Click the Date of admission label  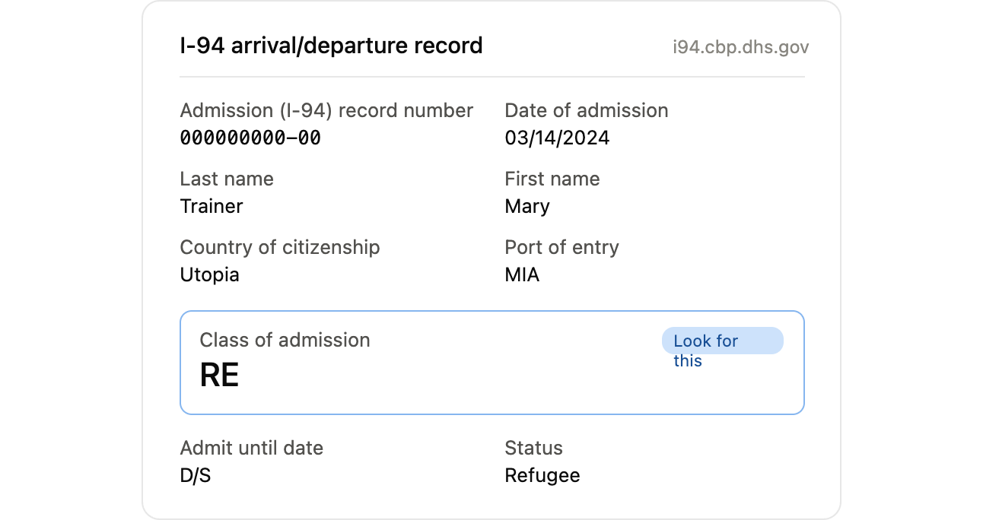[587, 110]
